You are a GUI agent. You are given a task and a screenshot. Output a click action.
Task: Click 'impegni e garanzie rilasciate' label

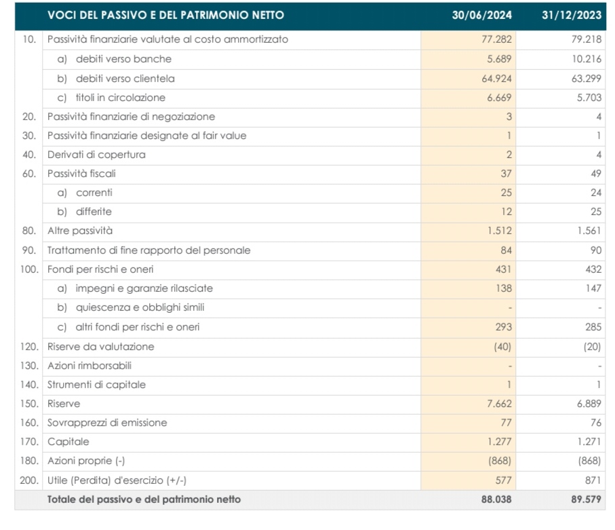144,288
